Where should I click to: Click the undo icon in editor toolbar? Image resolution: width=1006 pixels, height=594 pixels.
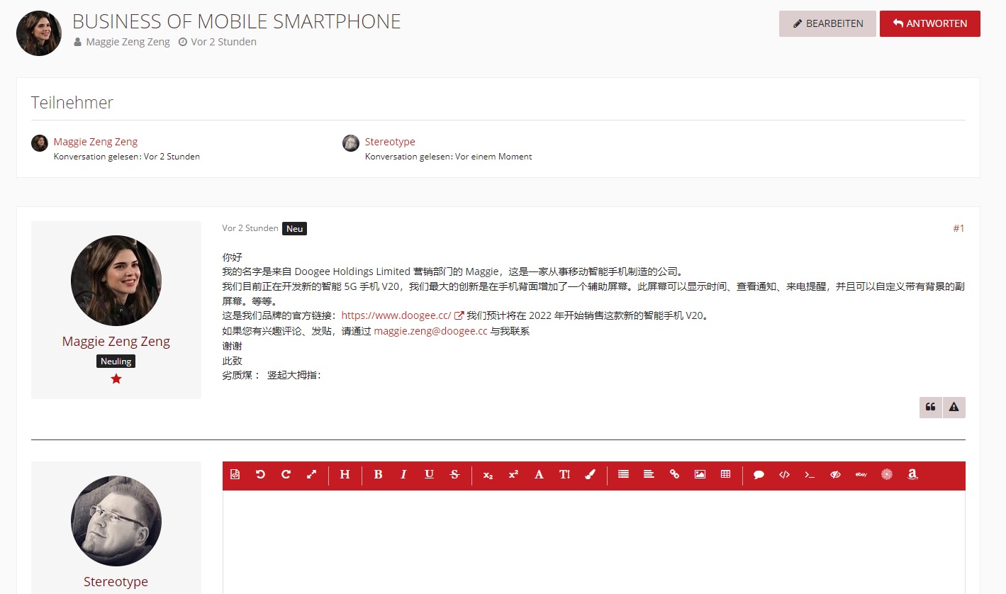click(x=260, y=474)
